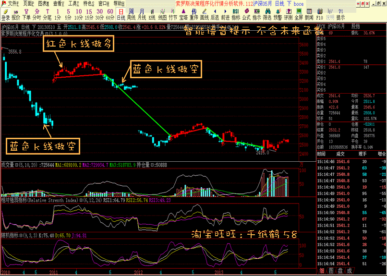387x276 pixels.
Task: Expand 索罗斯决策程序化交易 indicator parameters box
Action: click(47, 34)
